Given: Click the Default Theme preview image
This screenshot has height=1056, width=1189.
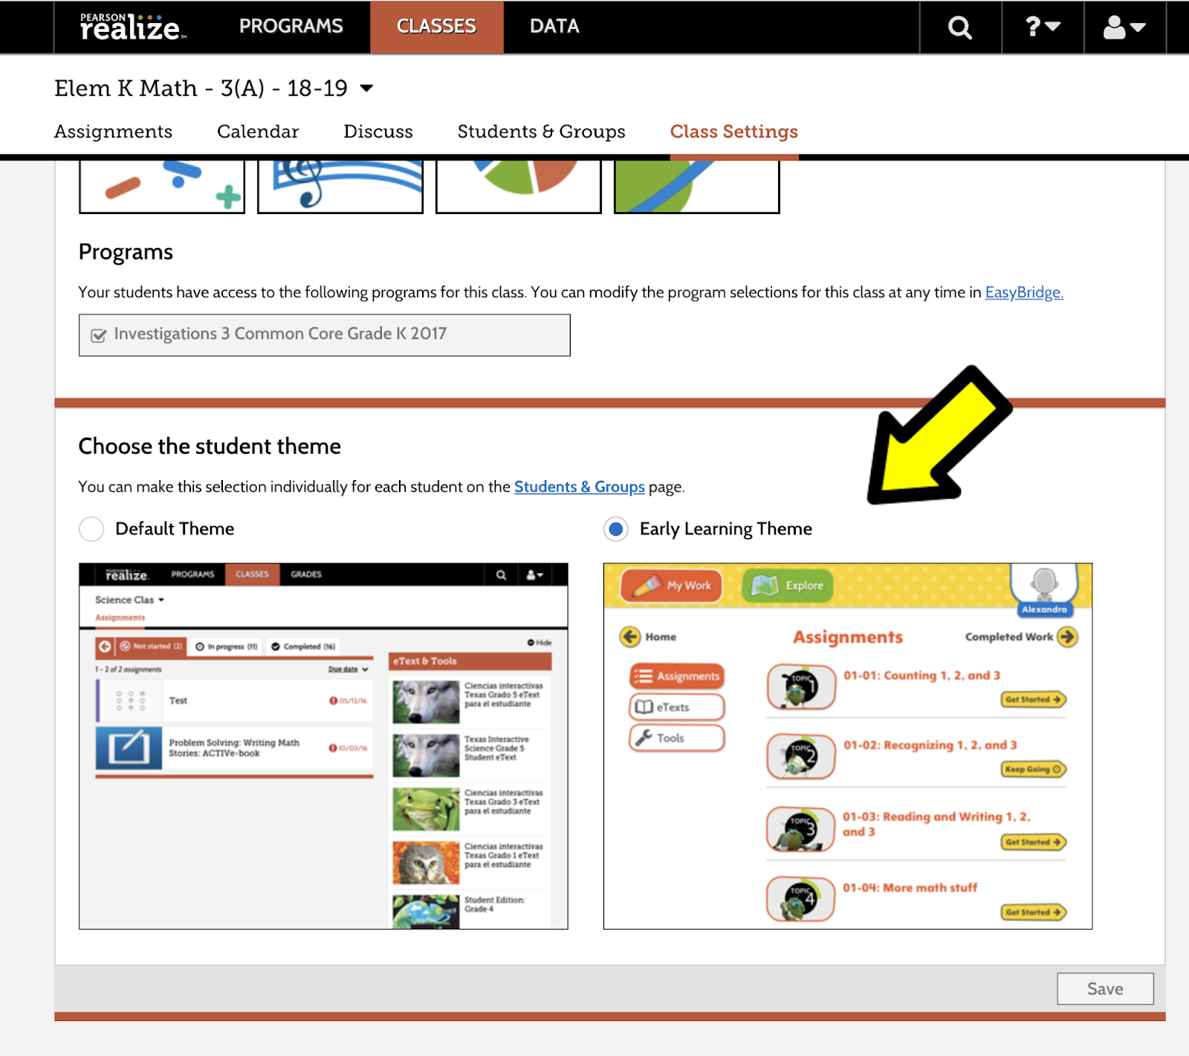Looking at the screenshot, I should (323, 746).
